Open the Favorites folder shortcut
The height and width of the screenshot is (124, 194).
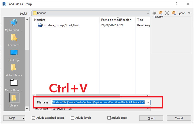[x=14, y=40]
